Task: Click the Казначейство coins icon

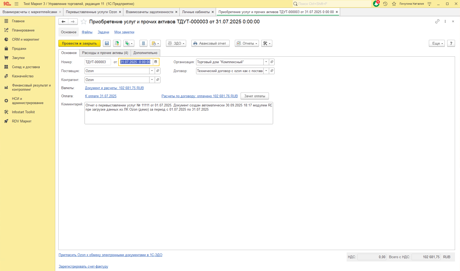Action: tap(6, 76)
